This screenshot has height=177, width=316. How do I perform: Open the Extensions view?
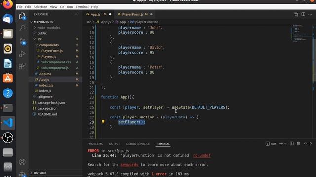tap(22, 66)
